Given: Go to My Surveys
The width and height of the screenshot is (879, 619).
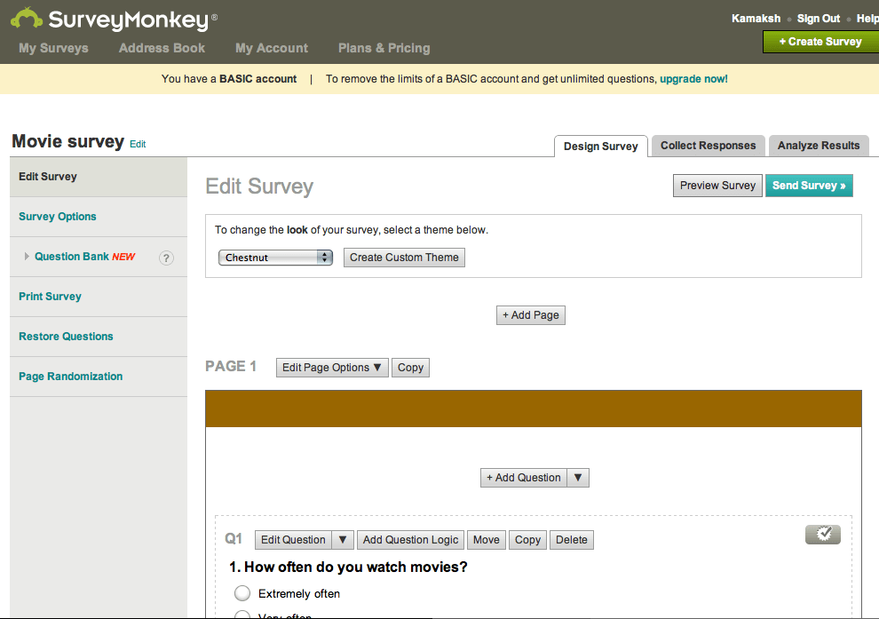Looking at the screenshot, I should 54,48.
